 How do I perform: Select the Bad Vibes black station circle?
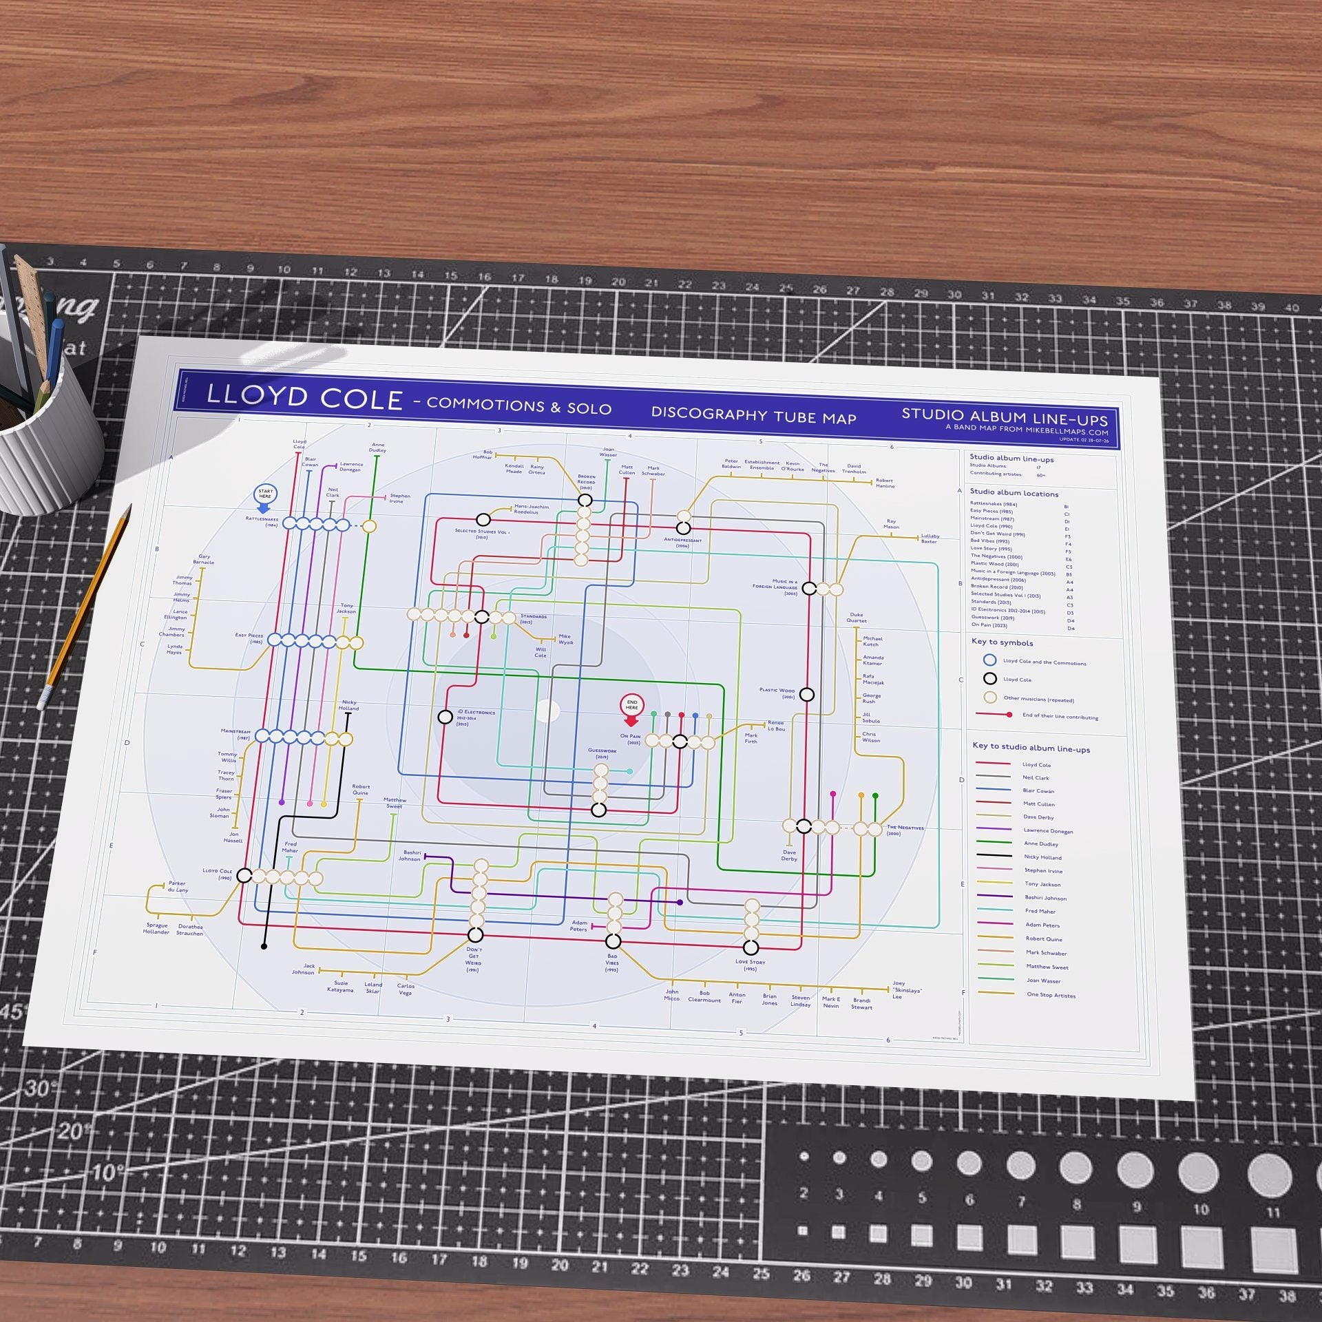613,941
